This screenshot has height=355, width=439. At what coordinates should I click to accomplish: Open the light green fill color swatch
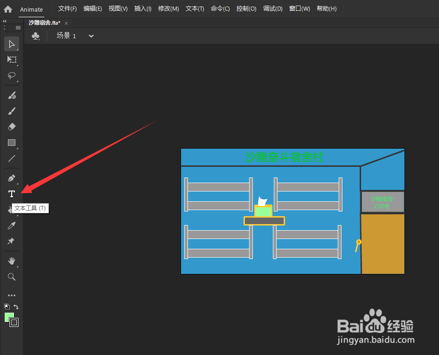tap(8, 317)
